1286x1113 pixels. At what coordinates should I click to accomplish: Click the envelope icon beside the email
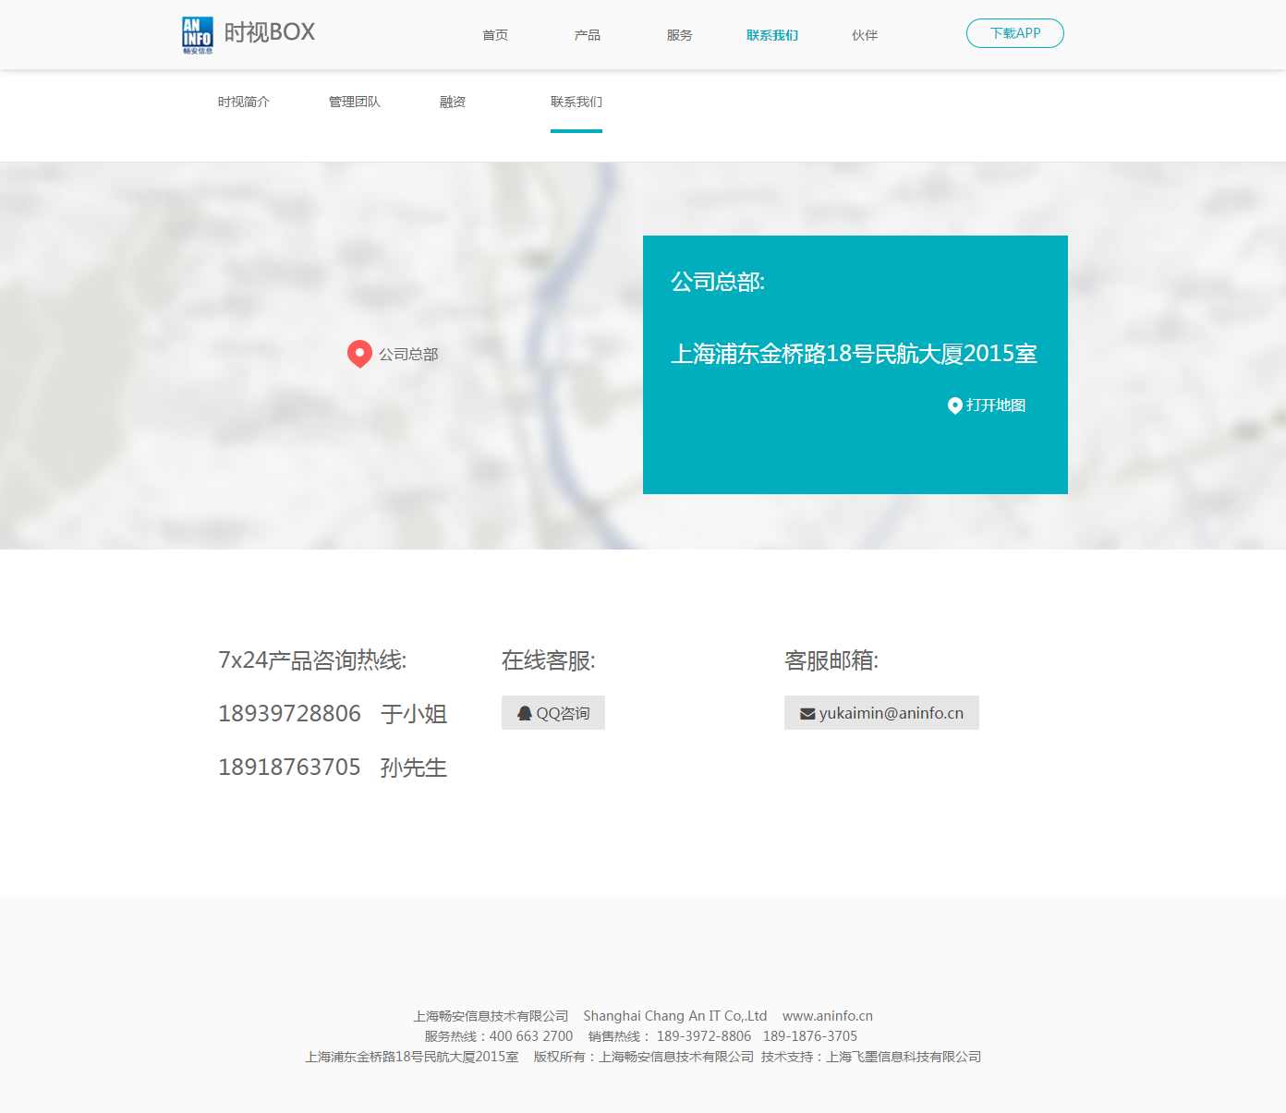[x=807, y=714]
